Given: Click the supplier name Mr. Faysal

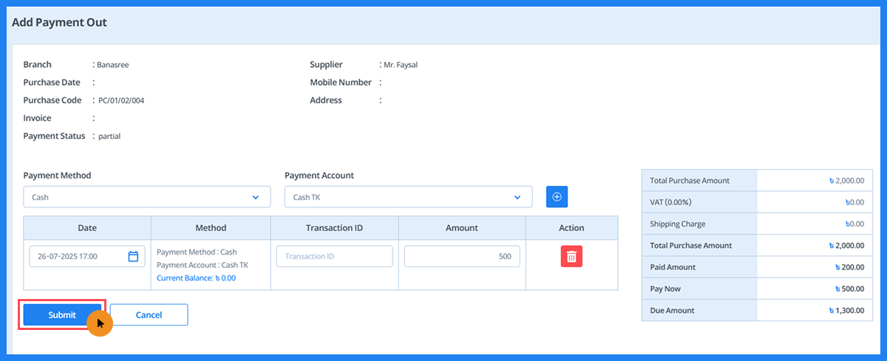Looking at the screenshot, I should [x=401, y=65].
